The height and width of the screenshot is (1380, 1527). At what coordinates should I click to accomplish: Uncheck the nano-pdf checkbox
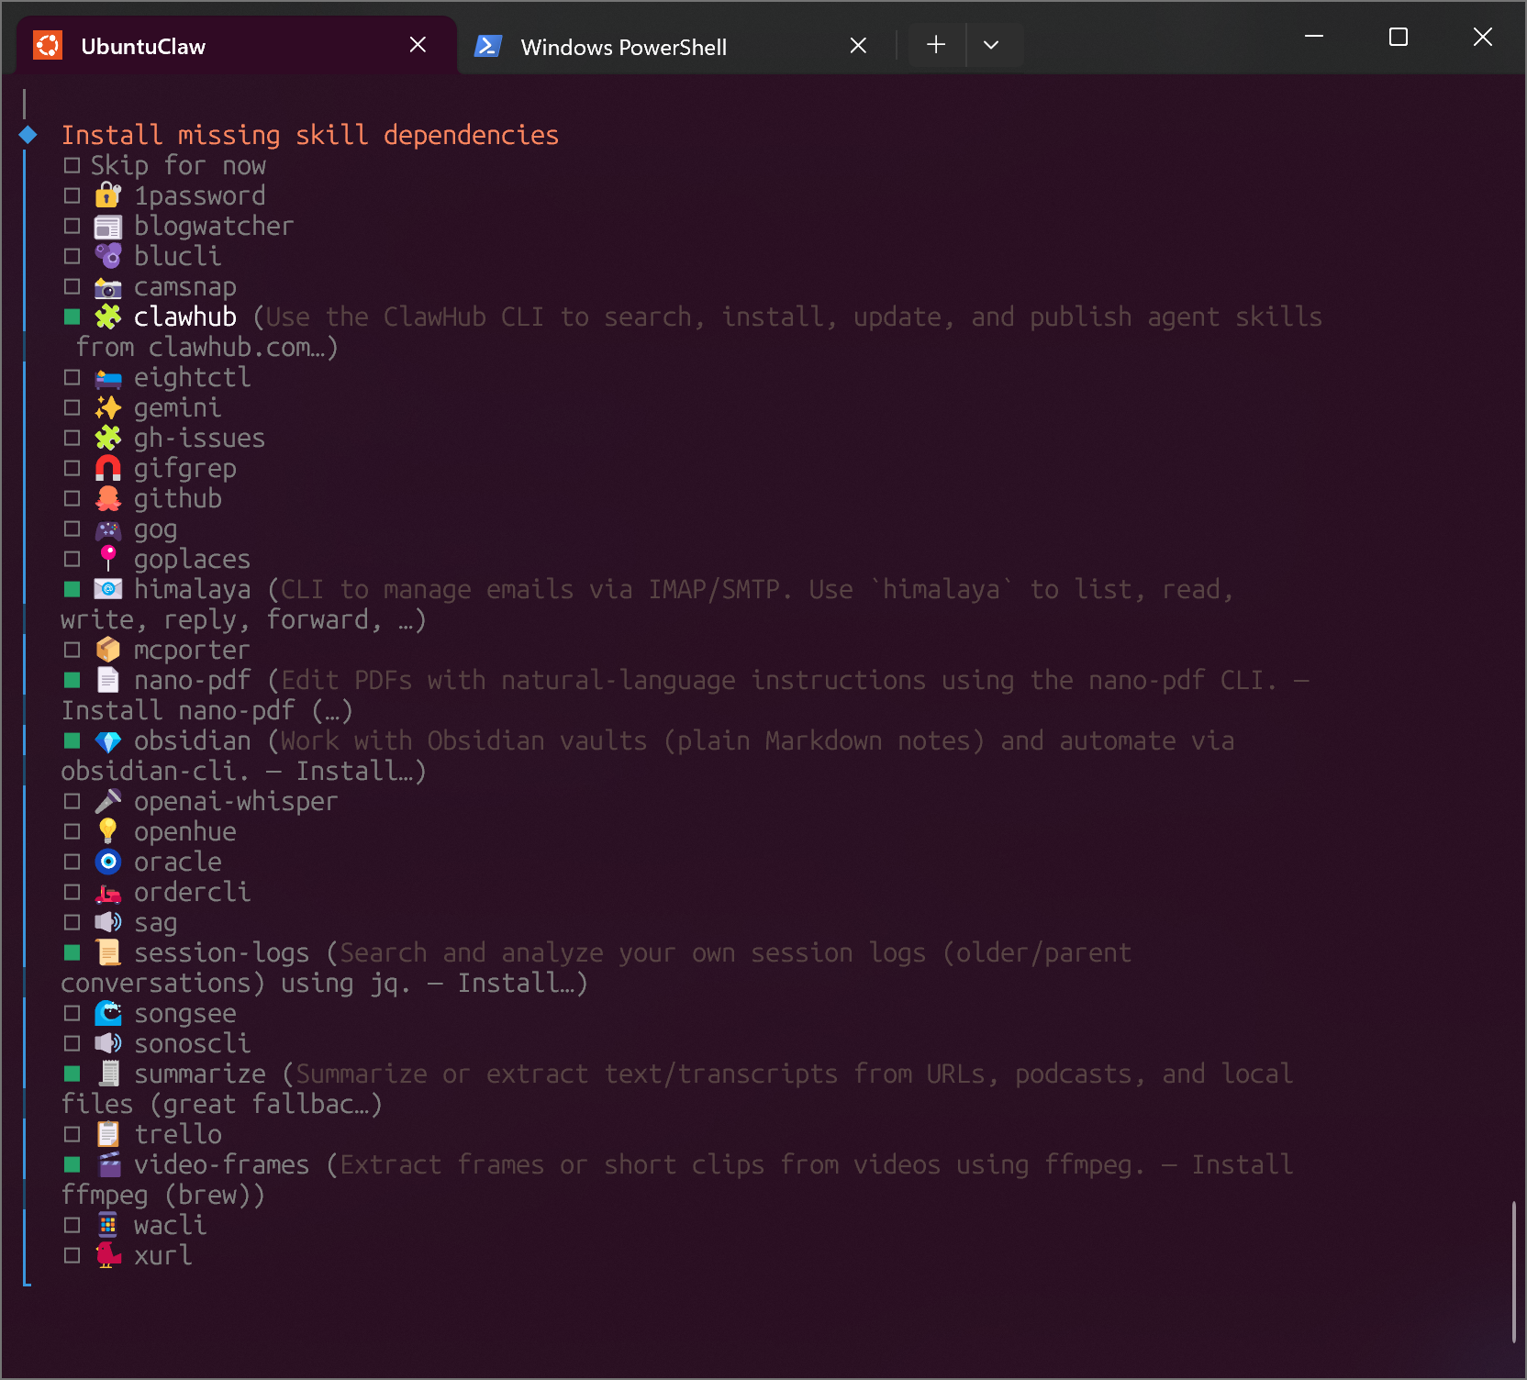(72, 680)
